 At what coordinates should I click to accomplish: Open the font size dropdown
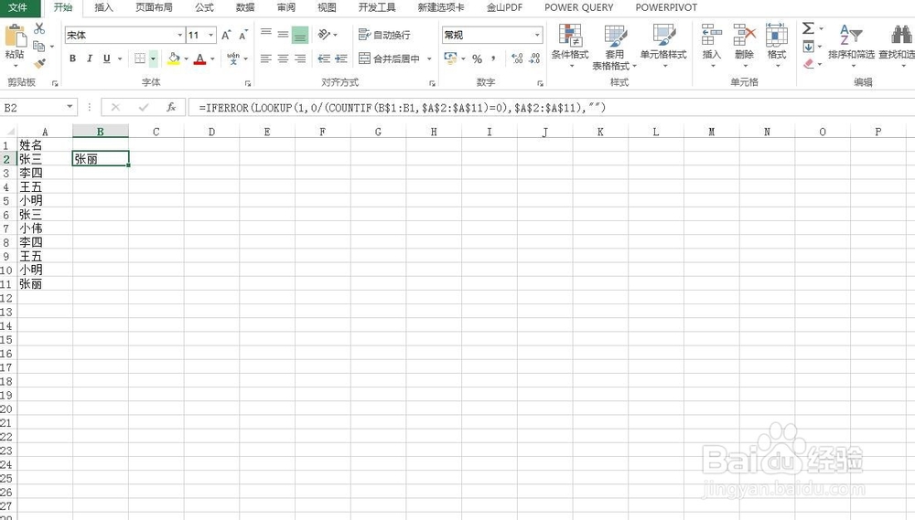pos(210,35)
